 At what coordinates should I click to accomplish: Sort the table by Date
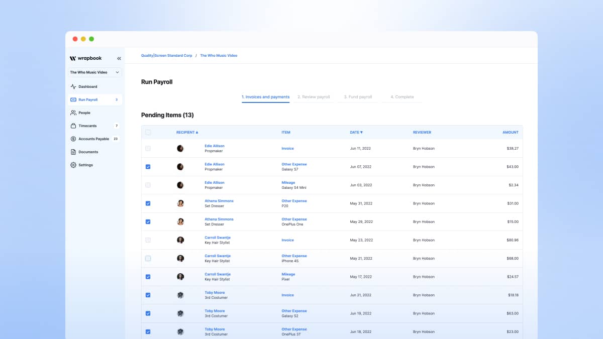point(356,132)
